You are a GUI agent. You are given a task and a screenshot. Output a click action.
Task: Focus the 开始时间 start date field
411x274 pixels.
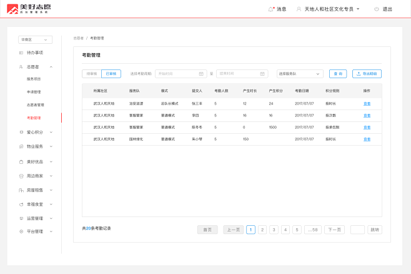181,74
